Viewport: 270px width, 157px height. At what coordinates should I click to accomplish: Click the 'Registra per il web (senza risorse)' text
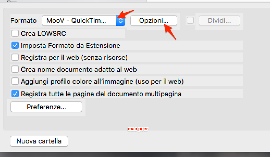click(74, 57)
